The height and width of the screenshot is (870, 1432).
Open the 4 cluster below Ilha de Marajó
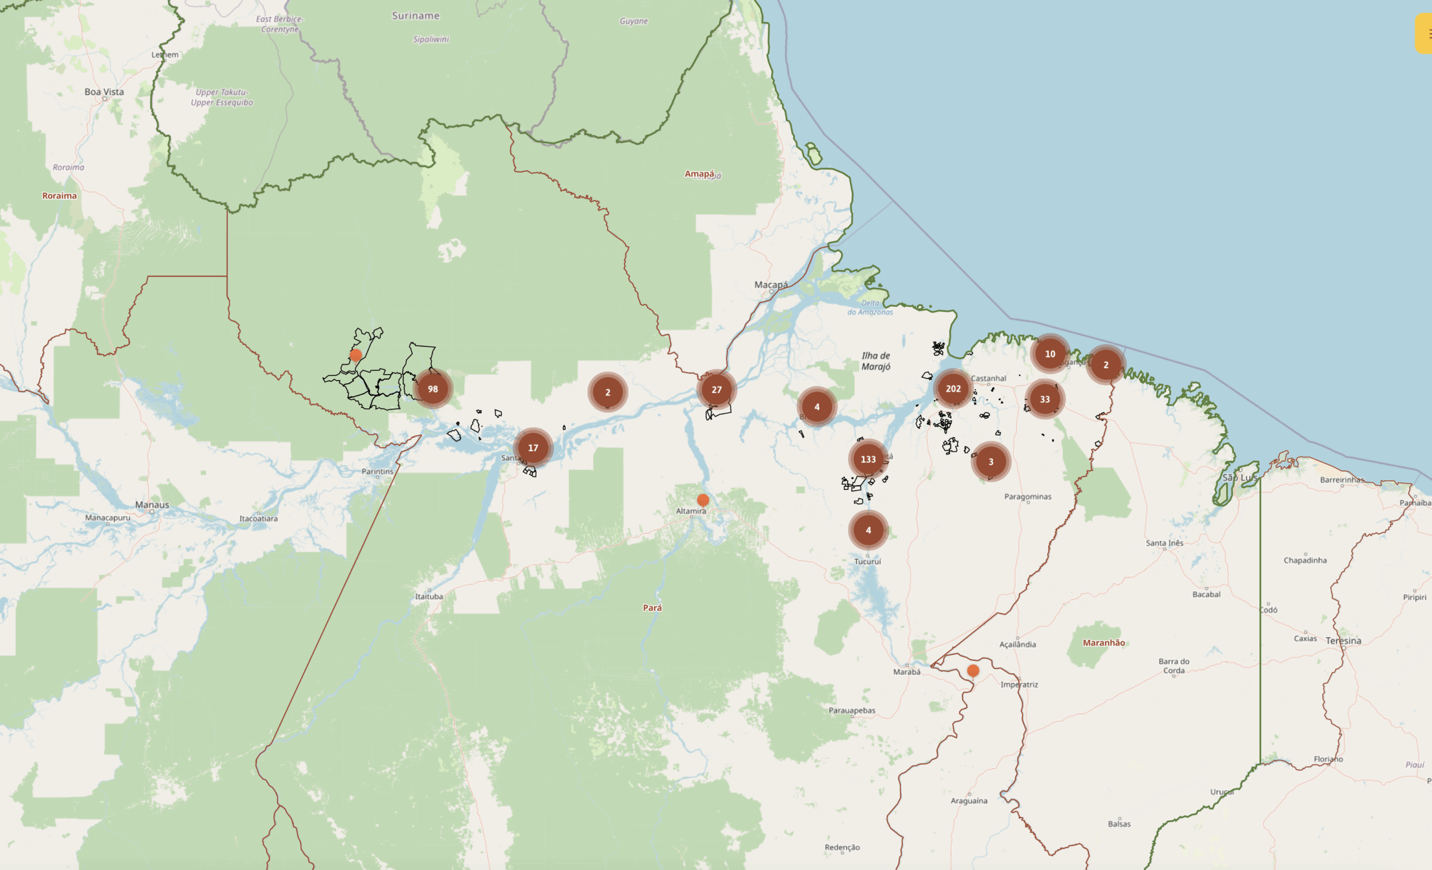pyautogui.click(x=817, y=406)
